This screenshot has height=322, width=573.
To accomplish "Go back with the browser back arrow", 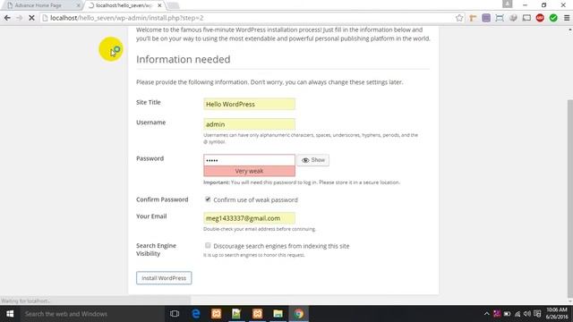I will pos(7,18).
